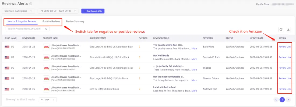Viewport: 296px width, 107px height.
Task: Open product thumbnail in 2018-04-22 row
Action: [46, 68]
